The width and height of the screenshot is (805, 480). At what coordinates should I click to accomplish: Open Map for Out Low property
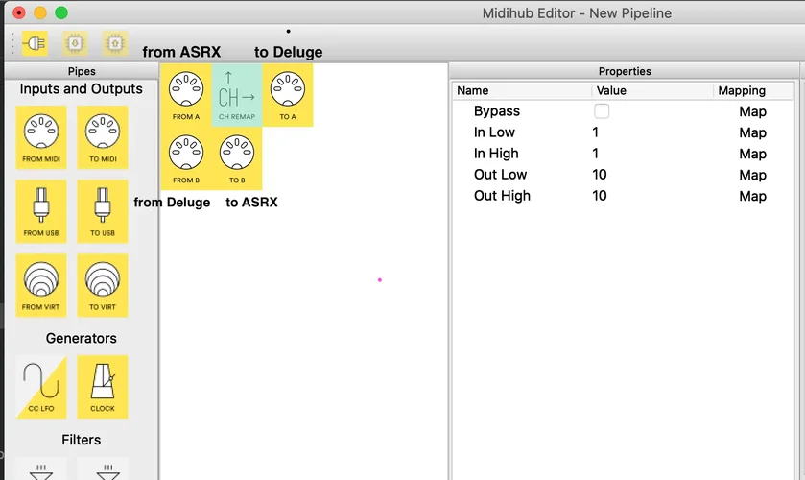tap(752, 175)
